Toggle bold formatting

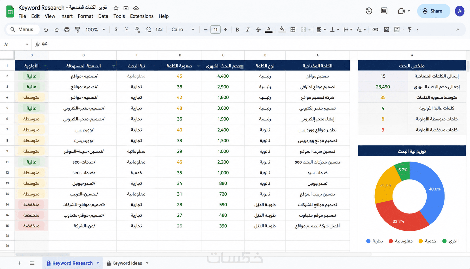pyautogui.click(x=237, y=29)
